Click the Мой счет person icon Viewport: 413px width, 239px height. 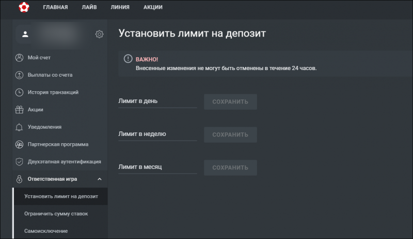[19, 58]
